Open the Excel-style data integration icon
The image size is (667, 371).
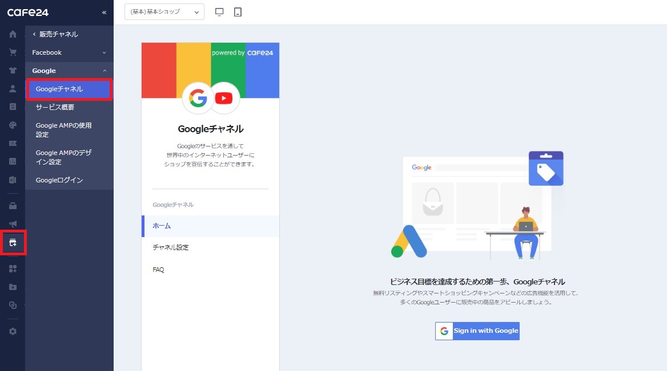click(13, 180)
